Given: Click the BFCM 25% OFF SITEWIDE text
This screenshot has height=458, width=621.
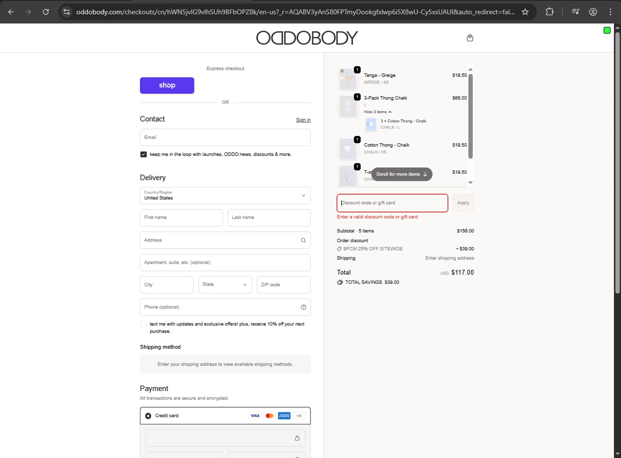Looking at the screenshot, I should coord(373,249).
